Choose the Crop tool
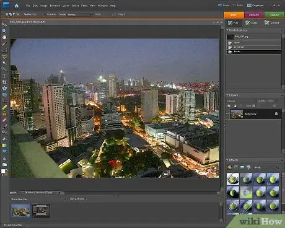The image size is (285, 228). (4, 82)
